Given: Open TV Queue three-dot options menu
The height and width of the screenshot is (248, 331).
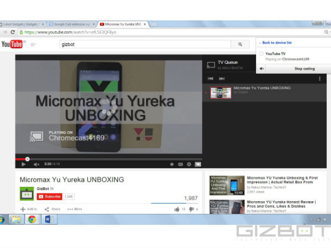Looking at the screenshot, I should pyautogui.click(x=319, y=79).
